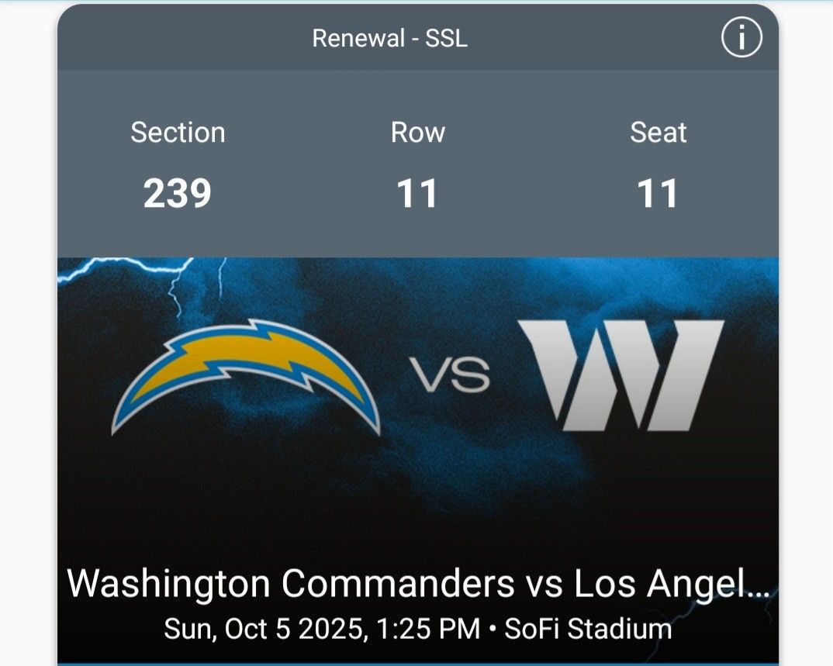
Task: Open the ticket info icon
Action: point(741,38)
